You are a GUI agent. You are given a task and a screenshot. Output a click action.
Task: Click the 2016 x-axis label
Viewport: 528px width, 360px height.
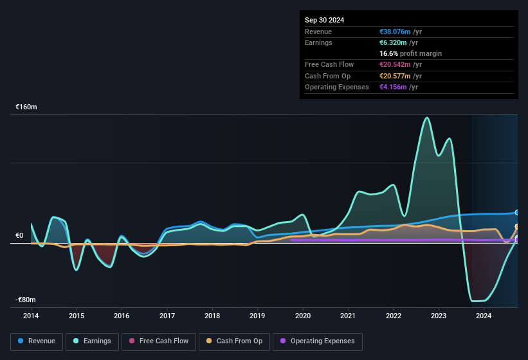tap(122, 316)
